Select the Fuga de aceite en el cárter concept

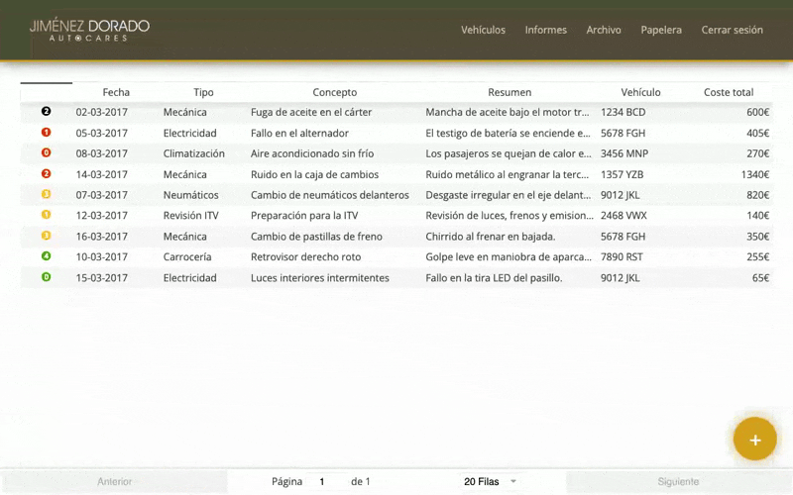311,112
